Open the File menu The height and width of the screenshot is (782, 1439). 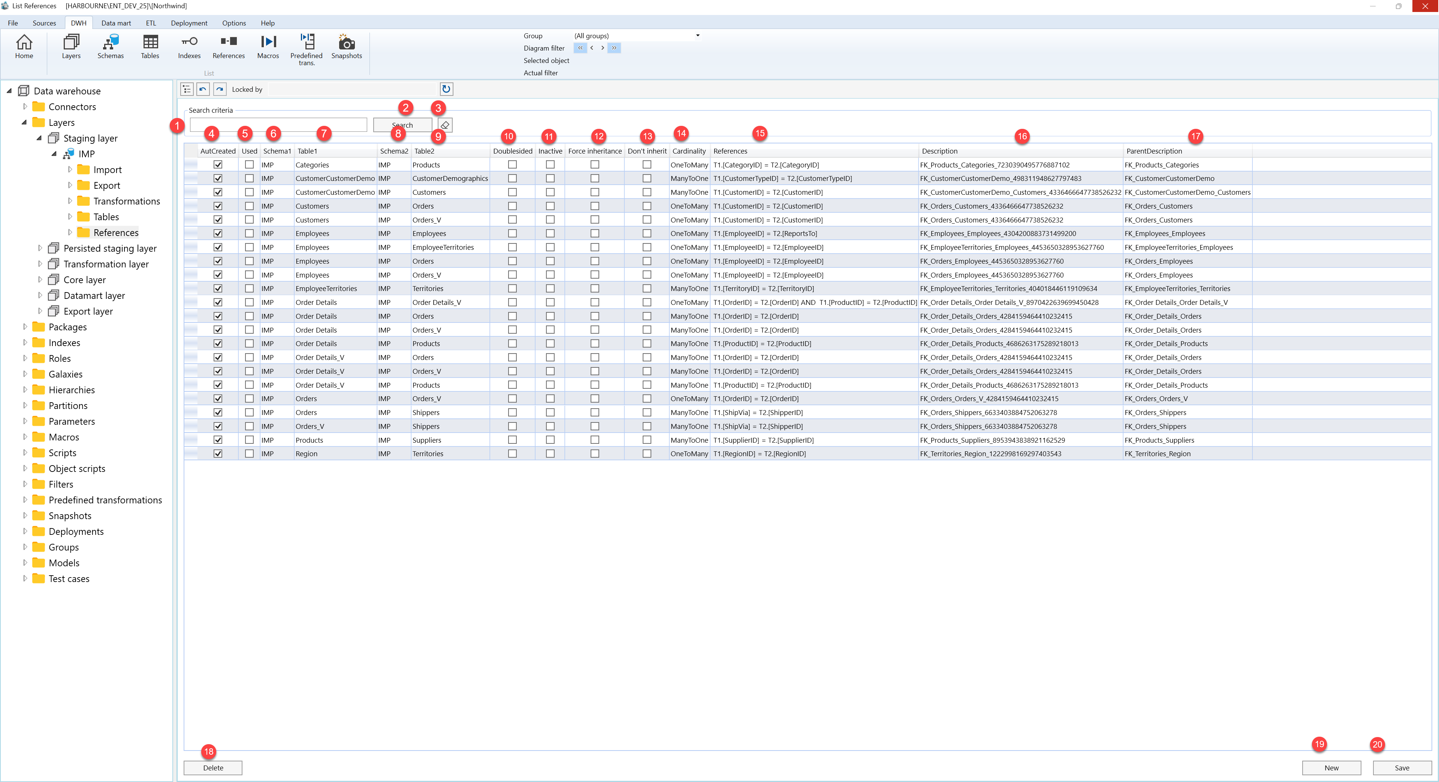(13, 23)
